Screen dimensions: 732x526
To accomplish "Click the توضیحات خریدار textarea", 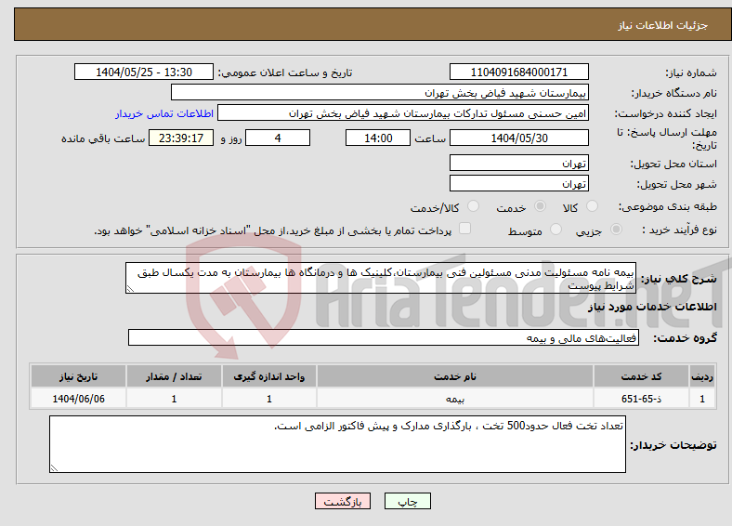I will pos(337,444).
